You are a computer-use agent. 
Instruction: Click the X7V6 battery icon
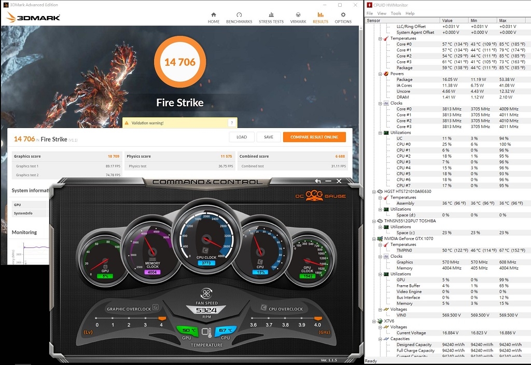(x=380, y=321)
